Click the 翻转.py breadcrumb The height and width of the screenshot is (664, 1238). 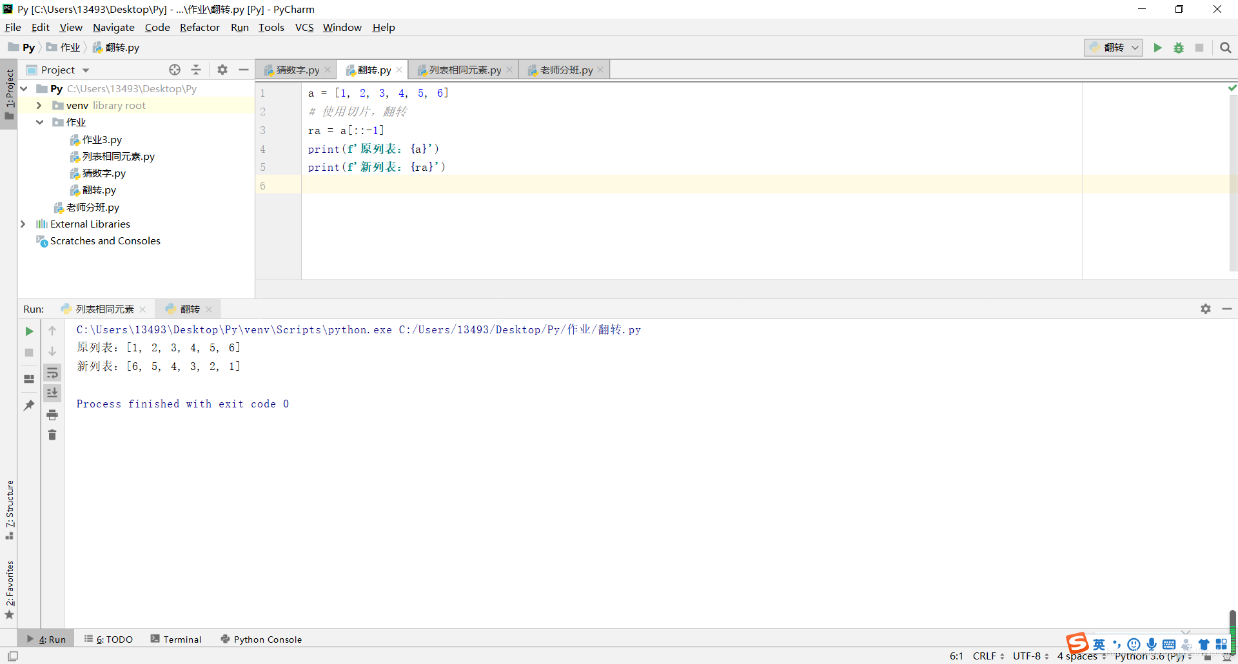pos(116,48)
